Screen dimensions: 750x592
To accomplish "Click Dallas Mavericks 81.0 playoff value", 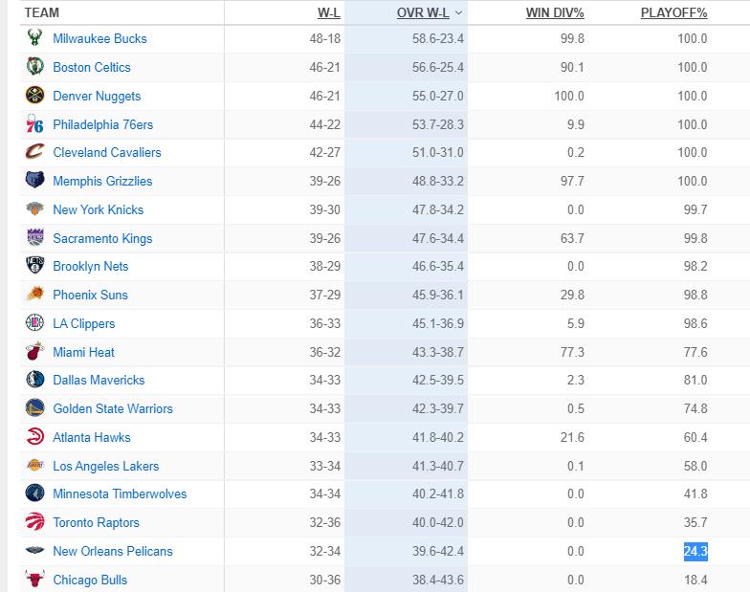I will click(x=695, y=380).
